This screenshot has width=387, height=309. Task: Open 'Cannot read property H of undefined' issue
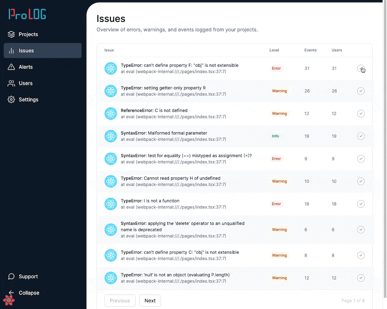[170, 178]
